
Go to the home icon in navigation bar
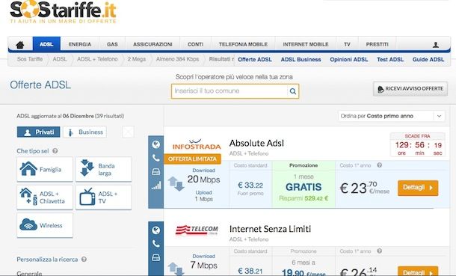20,44
